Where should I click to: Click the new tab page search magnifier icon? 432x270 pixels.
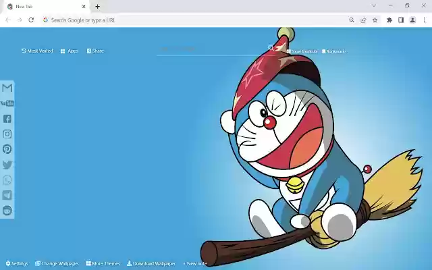[x=271, y=48]
